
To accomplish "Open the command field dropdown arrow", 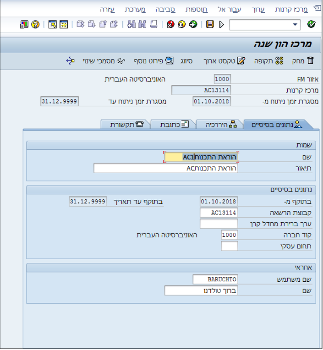I will (x=295, y=24).
